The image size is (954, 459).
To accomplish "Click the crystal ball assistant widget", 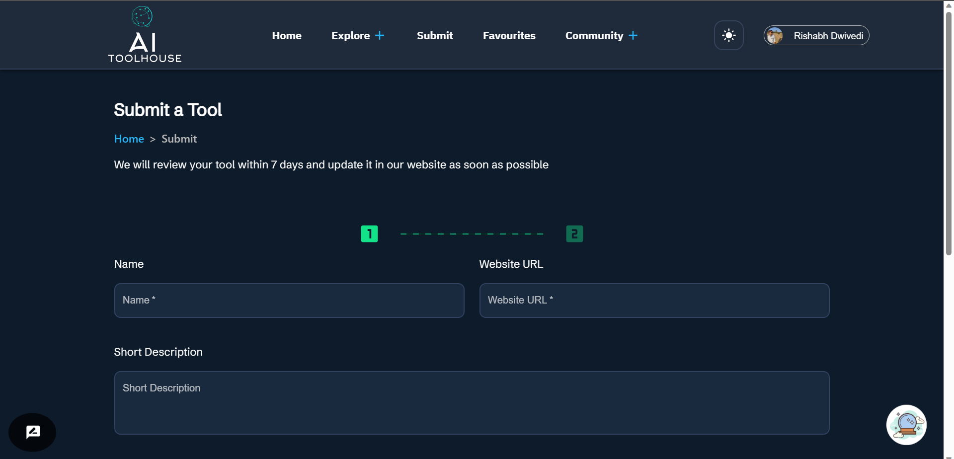I will click(906, 425).
